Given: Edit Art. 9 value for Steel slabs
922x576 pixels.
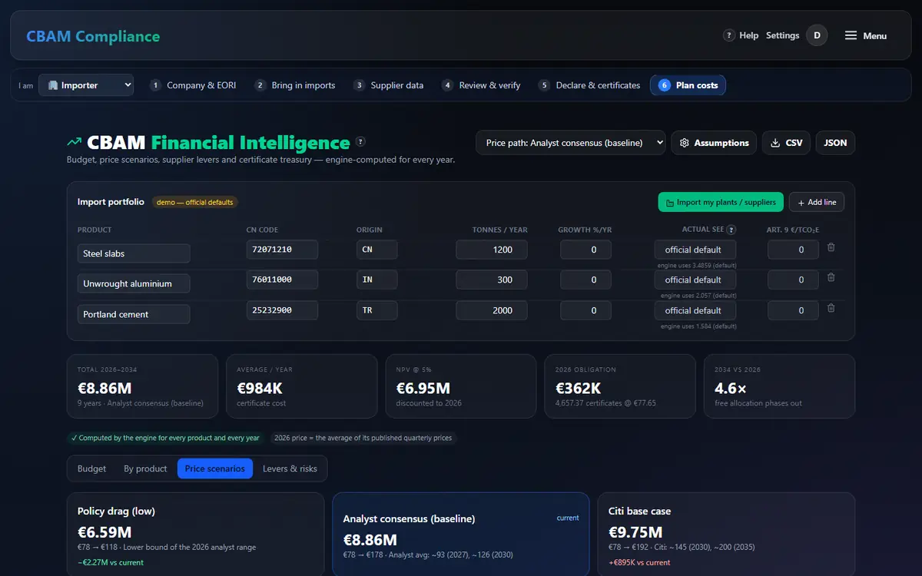Looking at the screenshot, I should [x=793, y=250].
